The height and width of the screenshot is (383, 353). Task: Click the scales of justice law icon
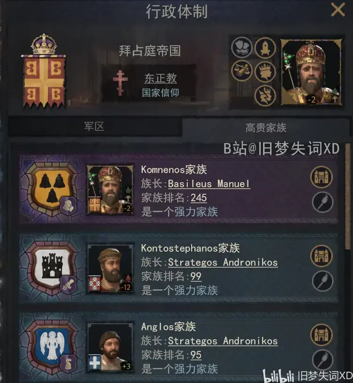(242, 71)
